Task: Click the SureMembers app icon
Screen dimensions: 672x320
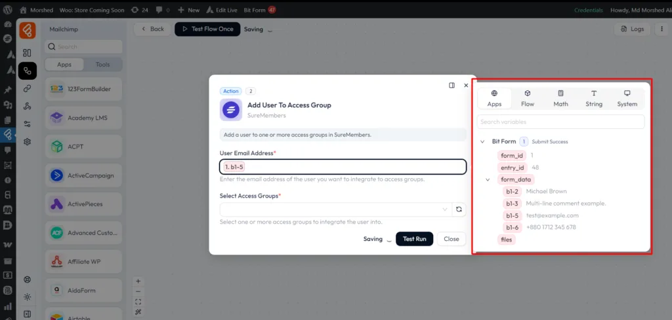Action: tap(231, 110)
